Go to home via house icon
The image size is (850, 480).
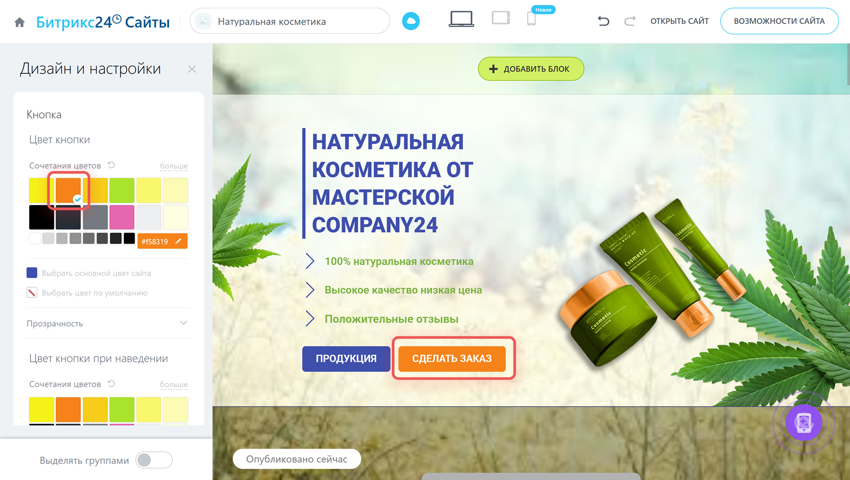pos(19,22)
